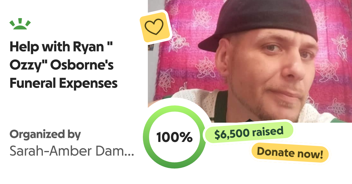Click the green circular progress ring
The width and height of the screenshot is (352, 184).
click(x=174, y=137)
